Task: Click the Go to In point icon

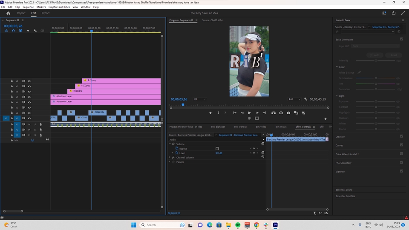Action: [x=235, y=113]
